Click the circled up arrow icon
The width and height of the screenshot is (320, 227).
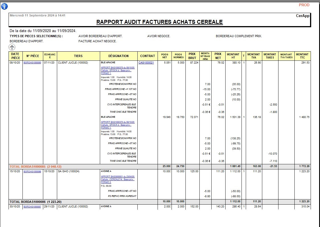tap(12, 47)
